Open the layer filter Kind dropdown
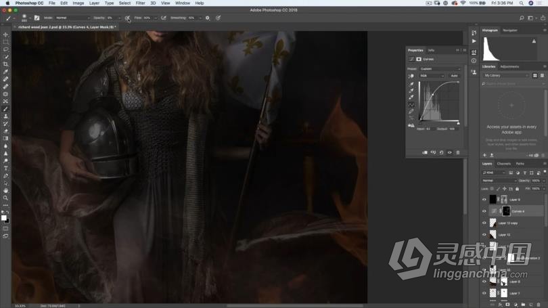The width and height of the screenshot is (548, 308). click(494, 173)
